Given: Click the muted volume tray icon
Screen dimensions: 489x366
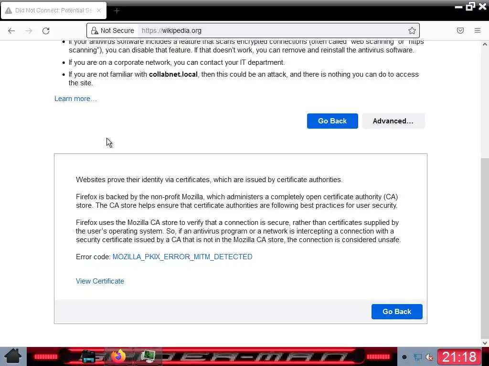Looking at the screenshot, I should point(429,357).
